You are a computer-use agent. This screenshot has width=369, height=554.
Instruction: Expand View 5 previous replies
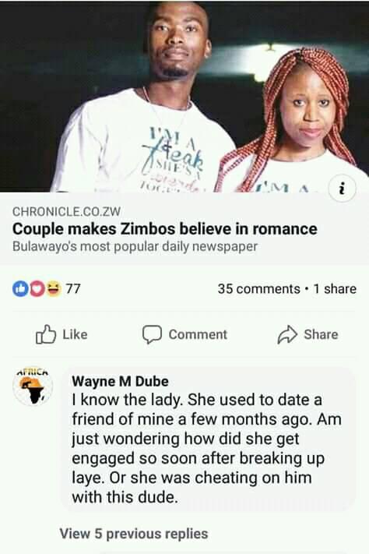click(134, 534)
